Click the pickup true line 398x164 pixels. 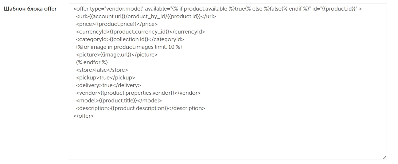coord(106,77)
